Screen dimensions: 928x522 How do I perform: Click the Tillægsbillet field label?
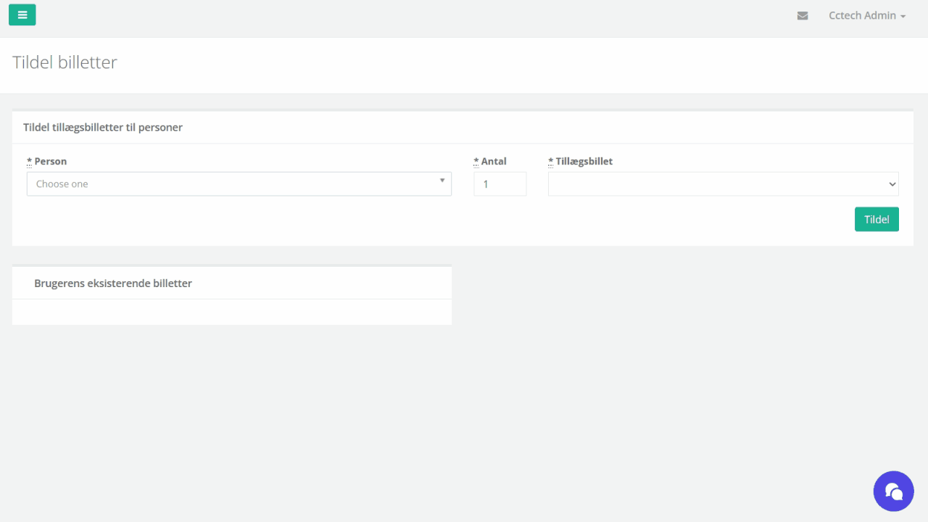pyautogui.click(x=581, y=162)
